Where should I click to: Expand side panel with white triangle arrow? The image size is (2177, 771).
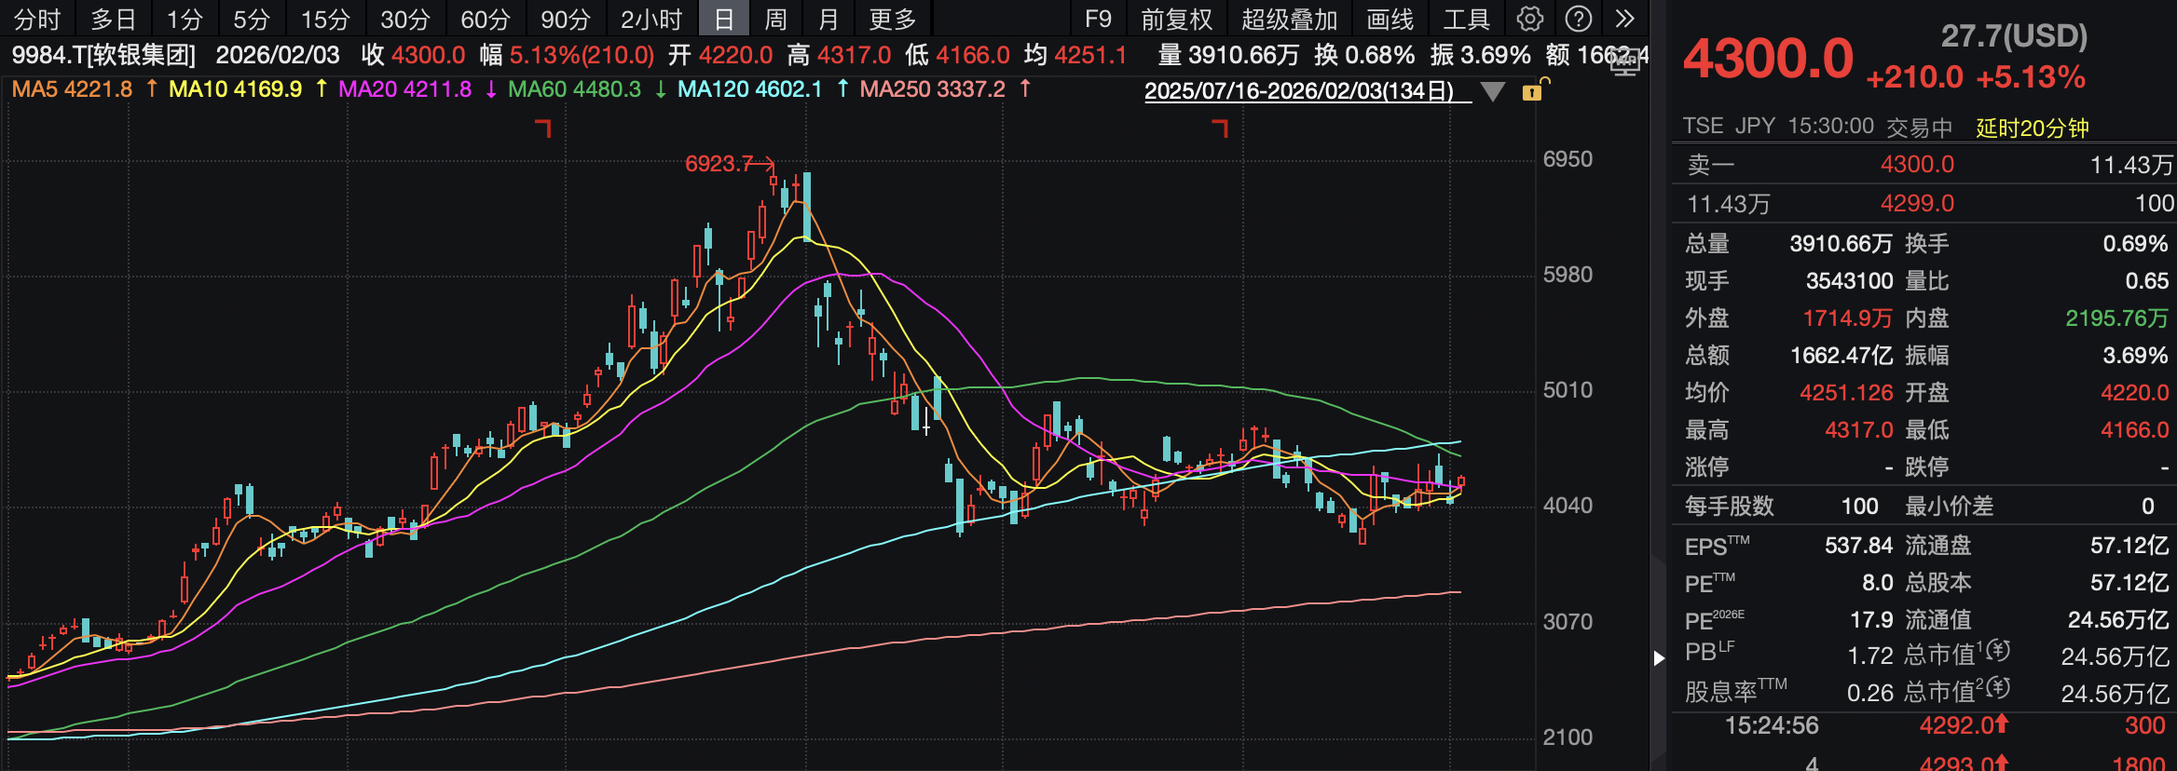pos(1659,658)
